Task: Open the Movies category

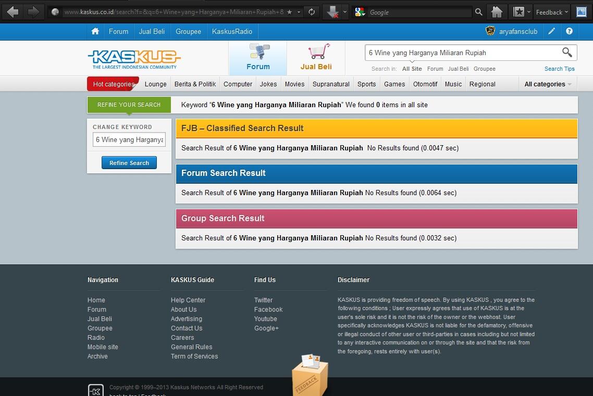Action: (x=294, y=84)
